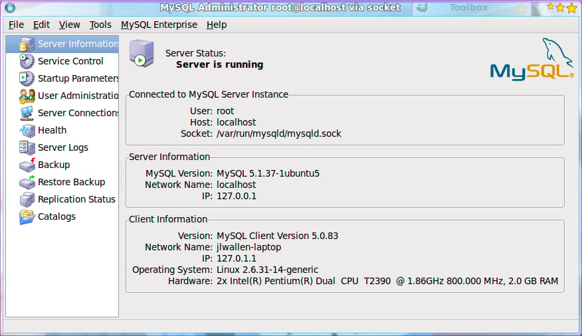Click the User Administration people icon

pos(27,96)
